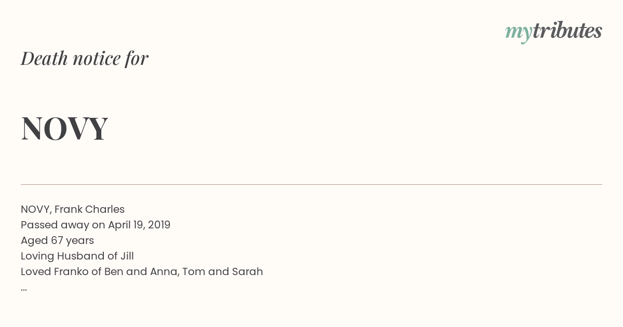This screenshot has height=327, width=623.
Task: Click the 'tributes' part of logo
Action: pyautogui.click(x=567, y=31)
